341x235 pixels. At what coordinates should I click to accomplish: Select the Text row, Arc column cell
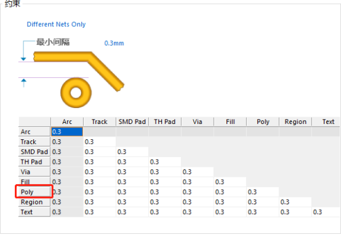click(x=67, y=212)
